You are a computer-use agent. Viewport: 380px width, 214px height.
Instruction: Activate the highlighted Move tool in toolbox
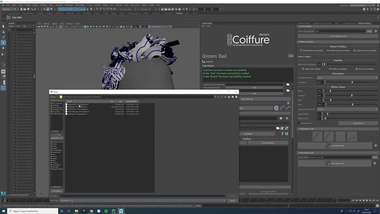[3, 43]
